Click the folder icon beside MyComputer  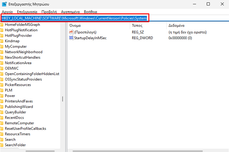click(x=2, y=47)
